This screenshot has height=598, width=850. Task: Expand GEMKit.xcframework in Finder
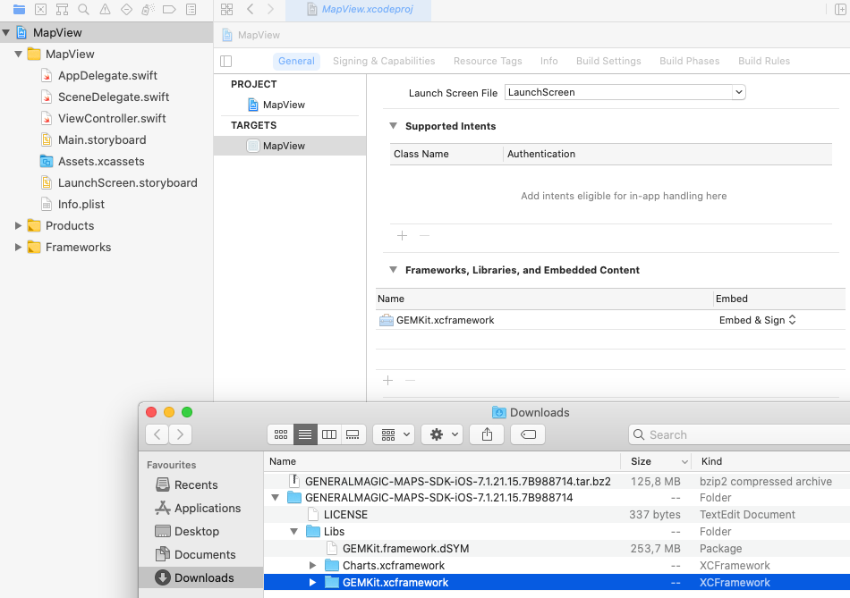(312, 582)
